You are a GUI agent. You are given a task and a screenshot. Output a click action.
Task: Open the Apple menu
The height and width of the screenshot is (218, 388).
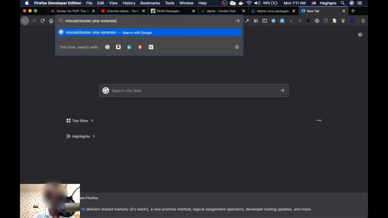click(x=27, y=3)
